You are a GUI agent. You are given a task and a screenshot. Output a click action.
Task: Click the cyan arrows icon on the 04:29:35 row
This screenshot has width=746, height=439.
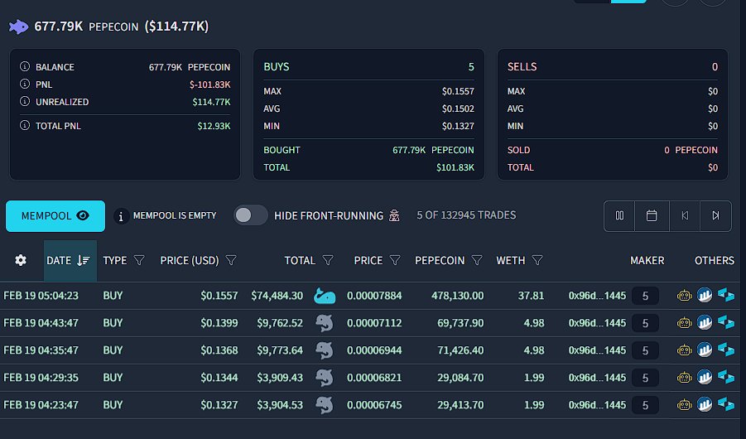(726, 377)
